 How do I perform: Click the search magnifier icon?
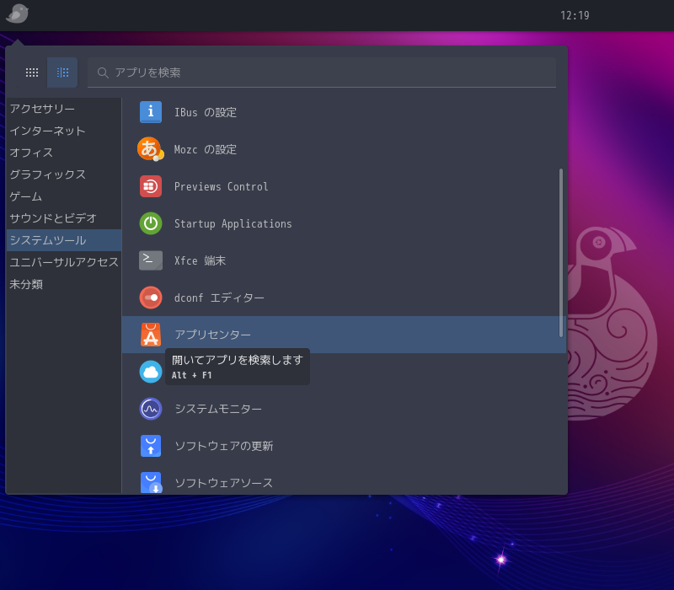(x=102, y=72)
